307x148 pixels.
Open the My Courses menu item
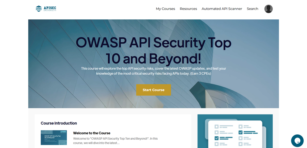pos(165,9)
